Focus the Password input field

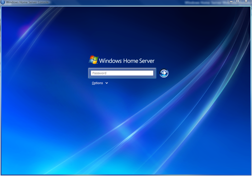tap(122, 73)
